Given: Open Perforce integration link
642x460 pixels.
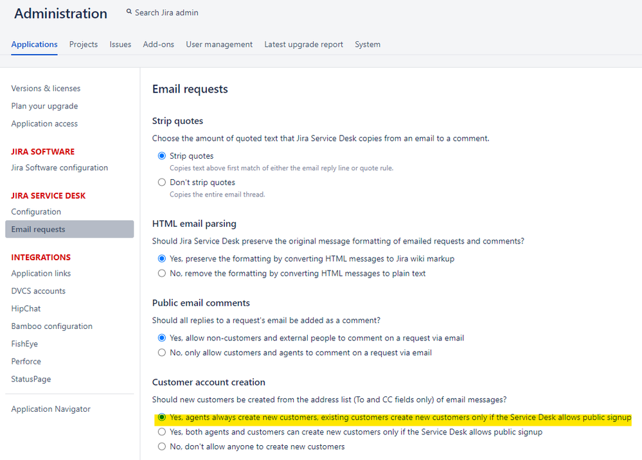Looking at the screenshot, I should tap(26, 361).
